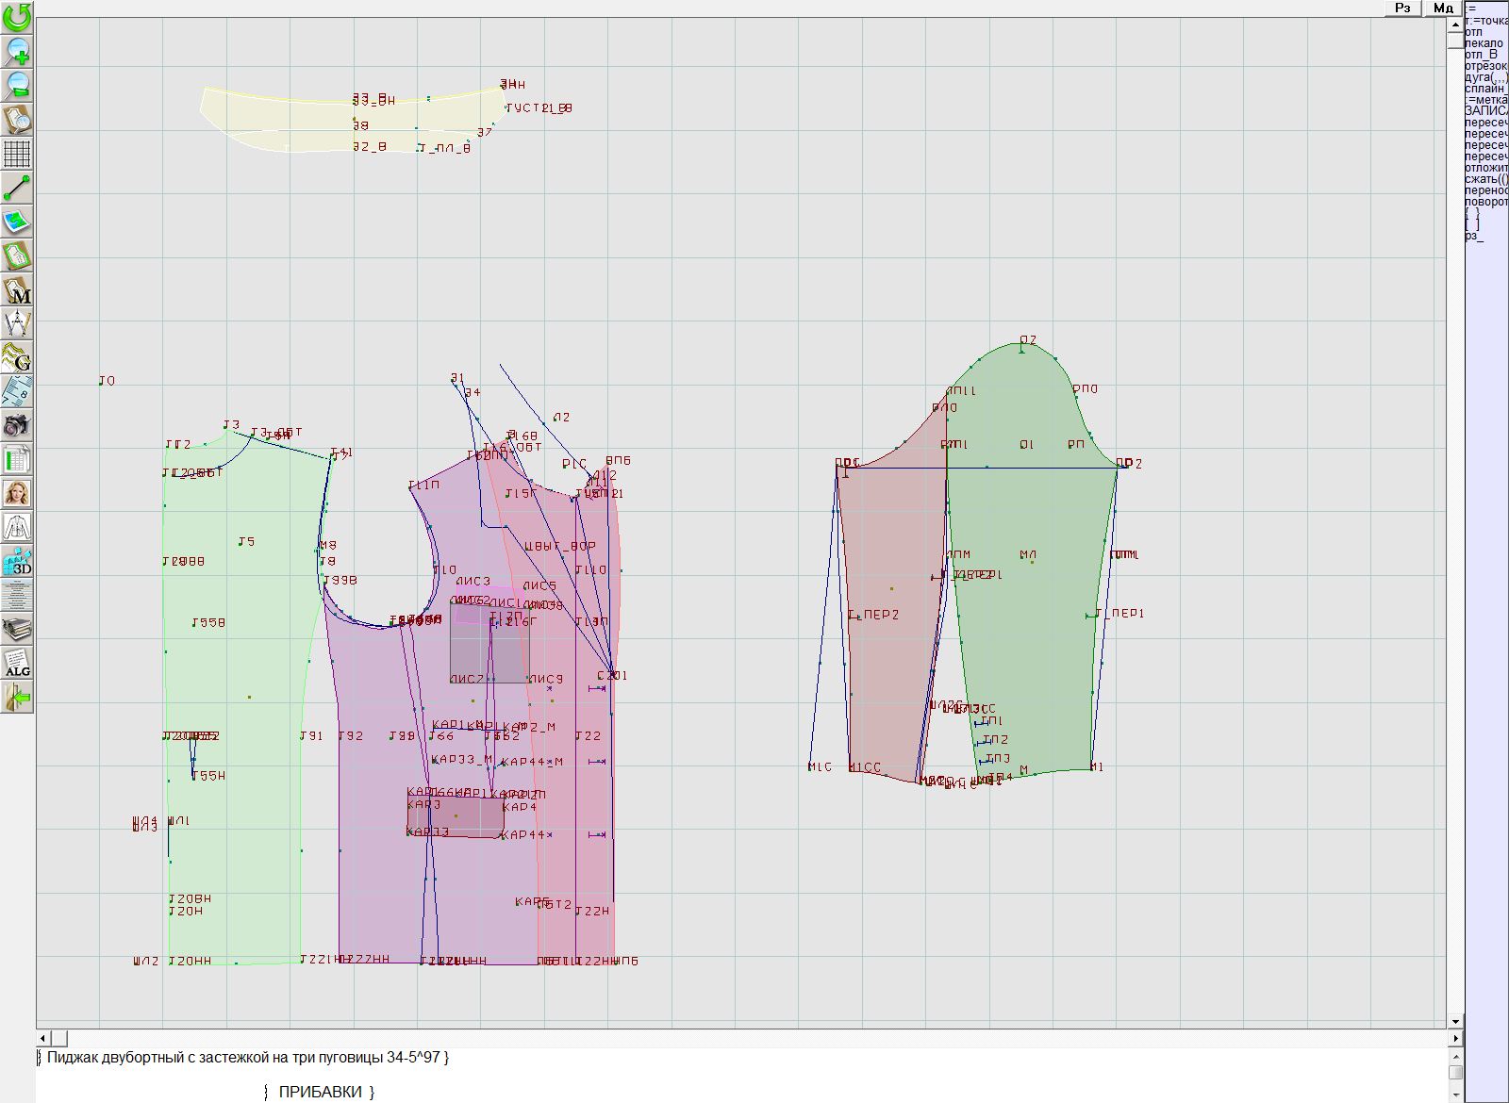Choose 'лекало' in the command list
Screen dimensions: 1509x1103
1484,43
